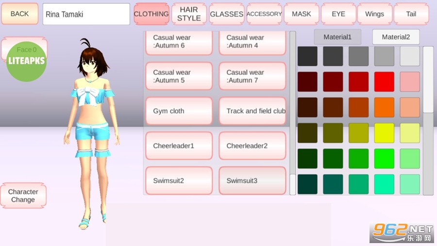Choose the Gym cloth outfit
437x246 pixels.
[x=179, y=111]
